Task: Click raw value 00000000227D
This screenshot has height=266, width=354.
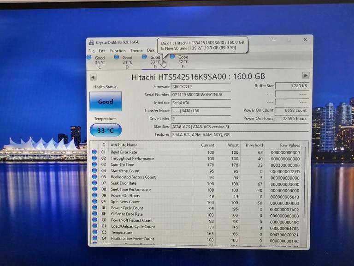Action: tap(285, 172)
